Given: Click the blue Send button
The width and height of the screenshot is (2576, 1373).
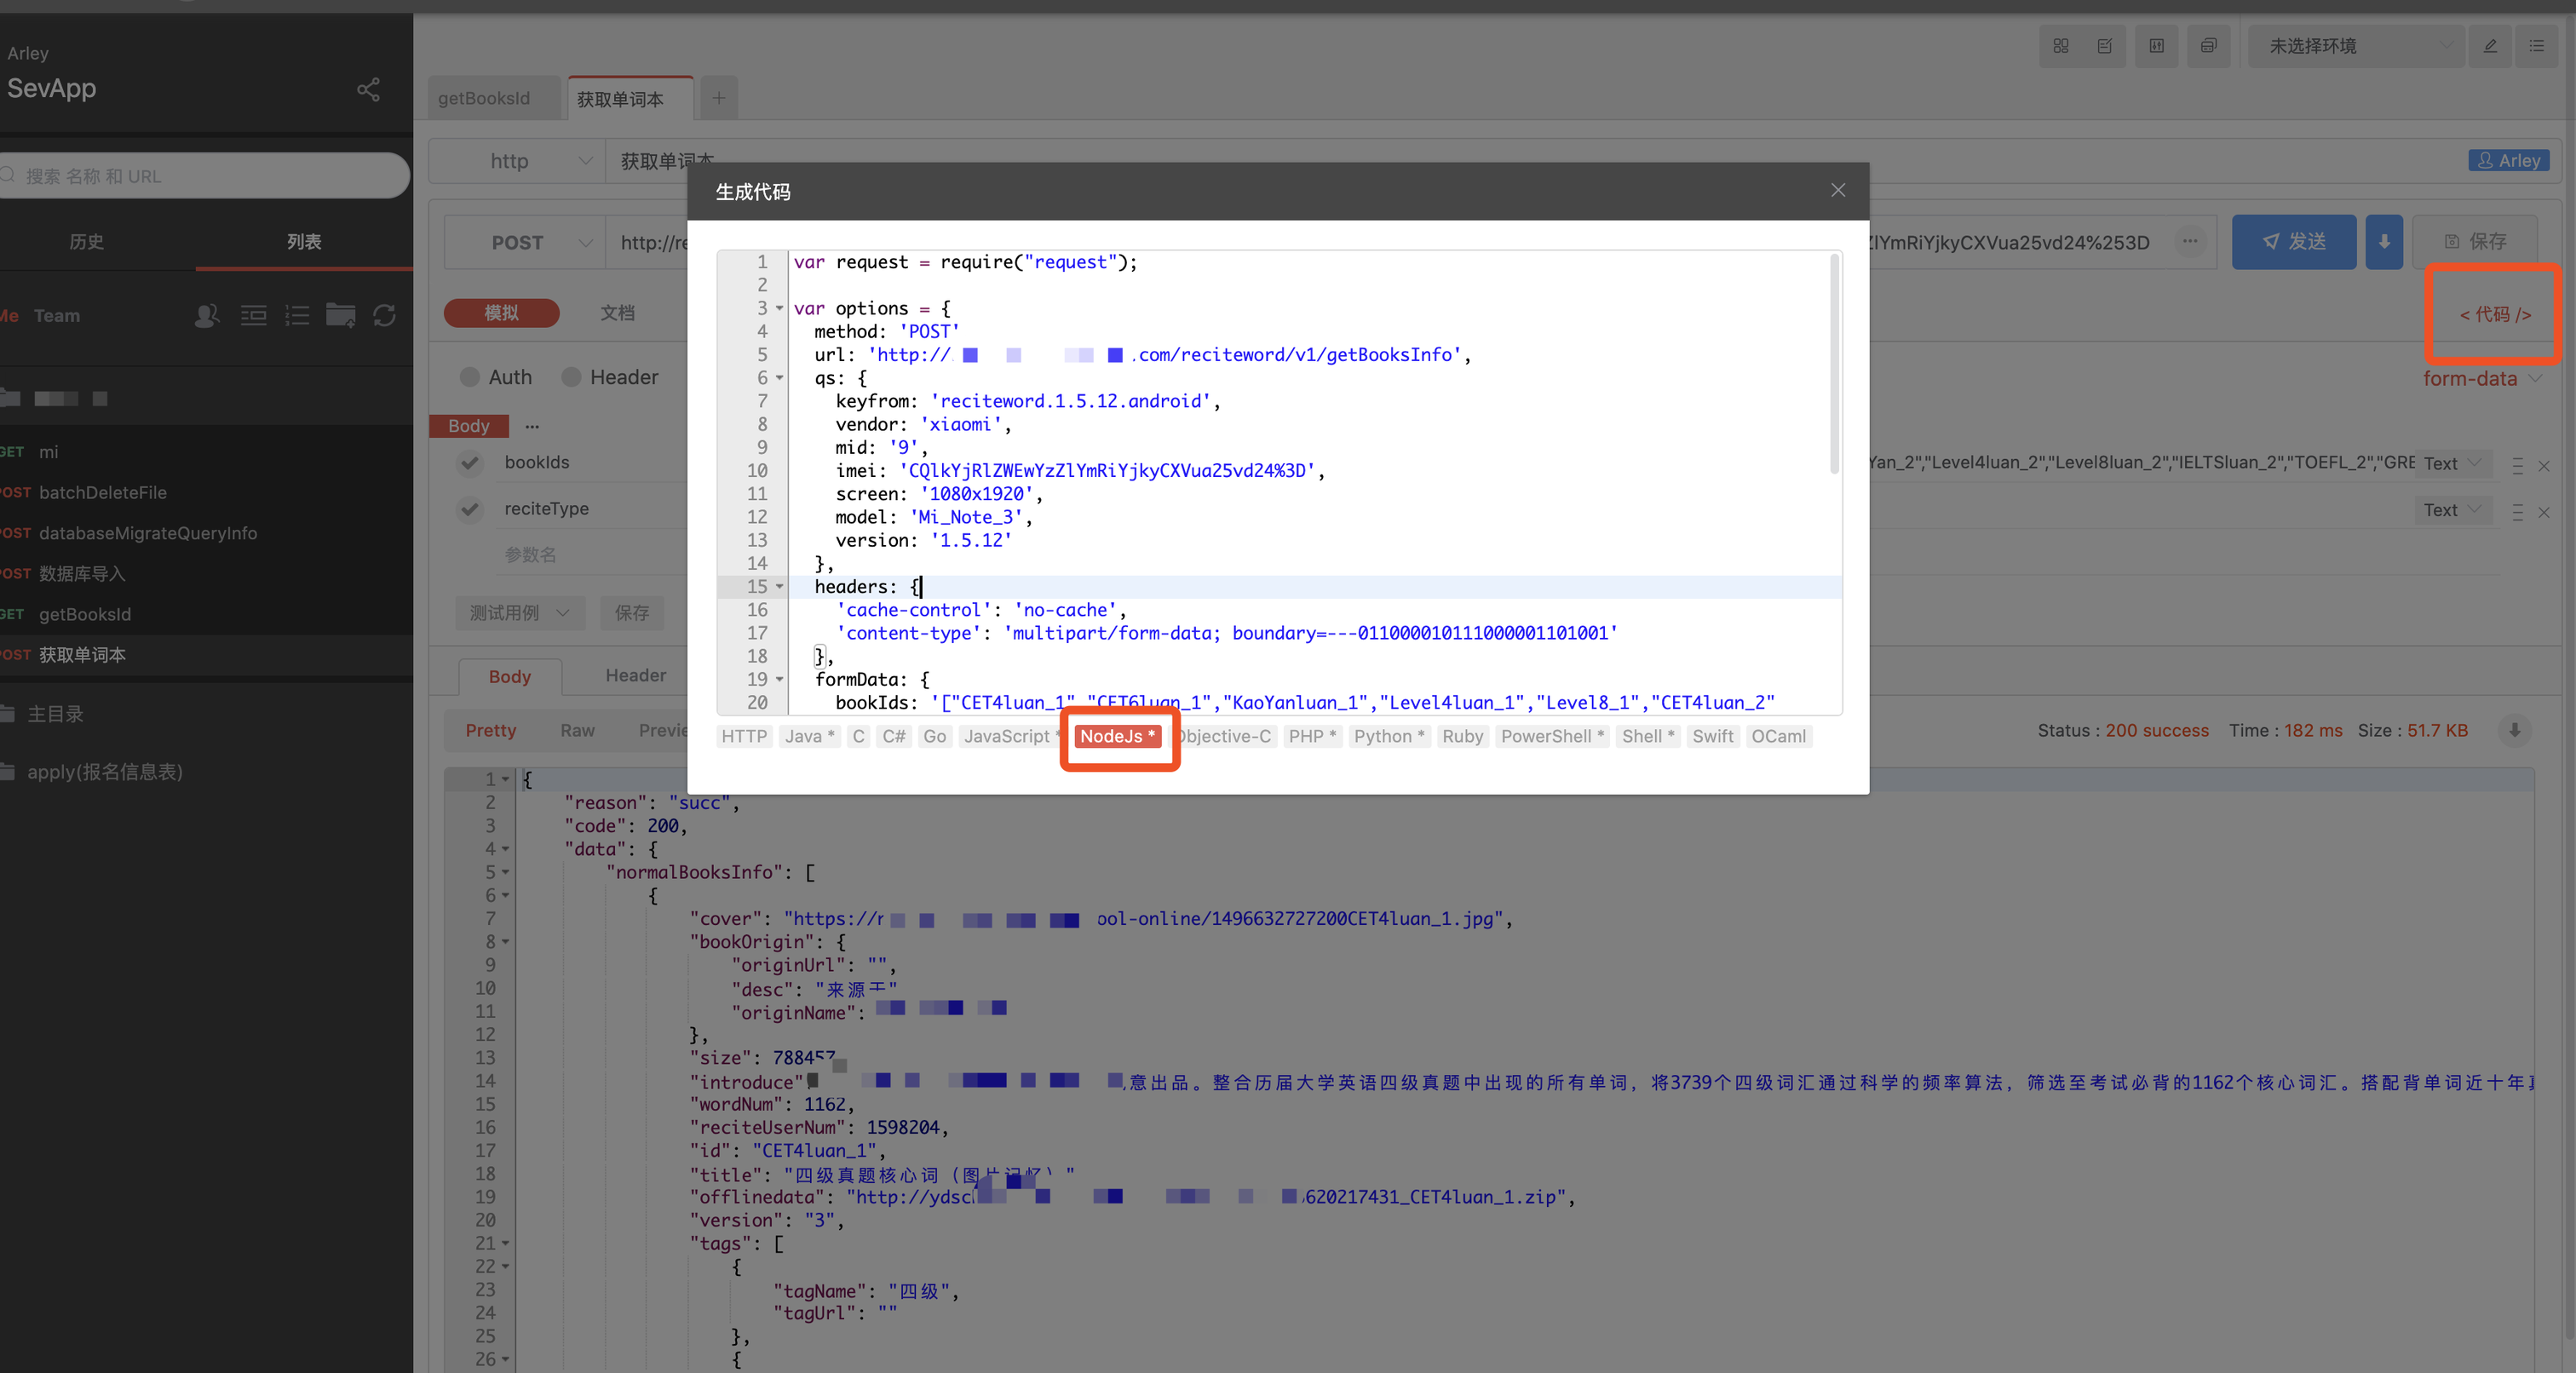Looking at the screenshot, I should click(2293, 242).
